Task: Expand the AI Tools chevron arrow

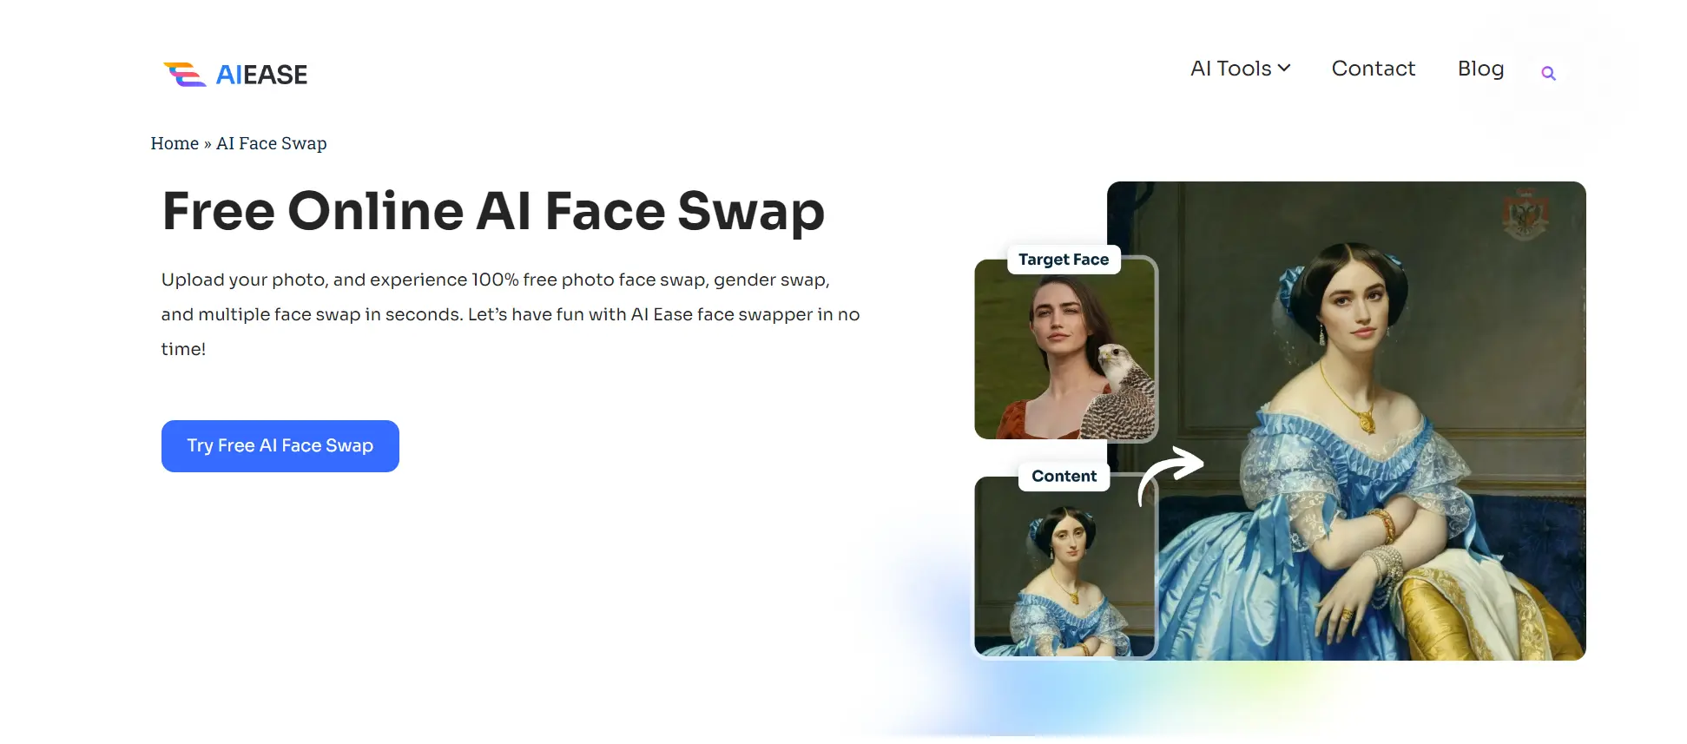Action: pyautogui.click(x=1284, y=68)
